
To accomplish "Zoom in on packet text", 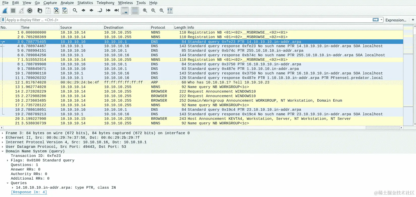I will click(145, 11).
